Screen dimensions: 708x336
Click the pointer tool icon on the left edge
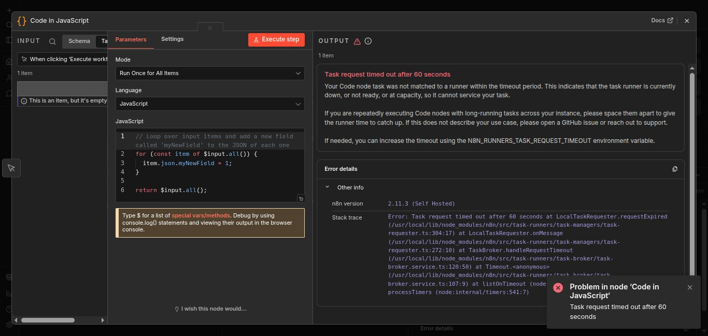[x=11, y=168]
